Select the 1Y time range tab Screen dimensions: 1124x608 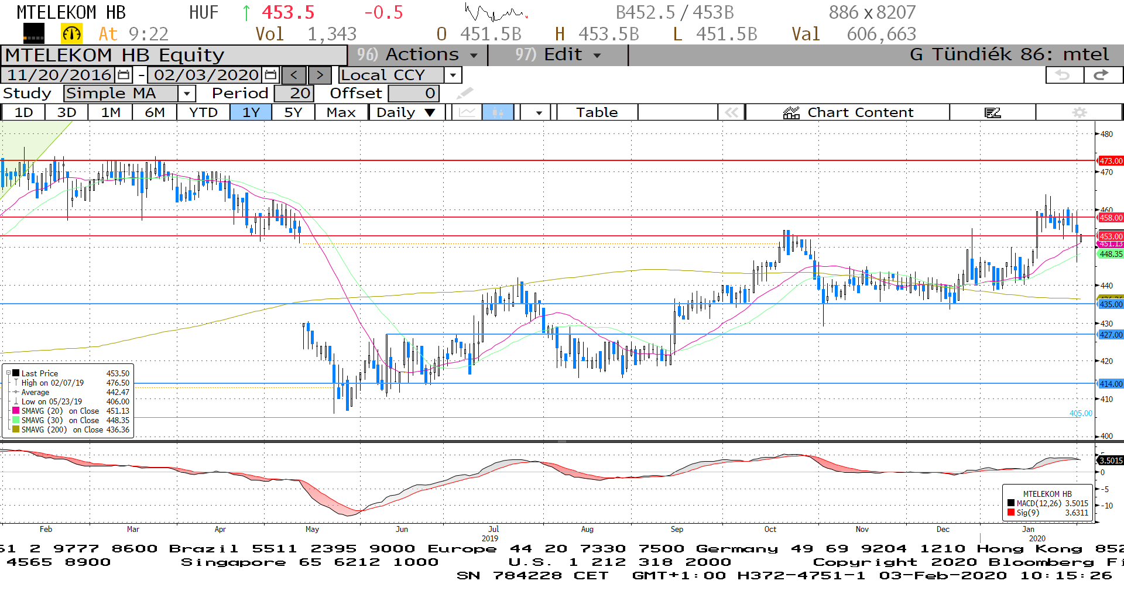pyautogui.click(x=251, y=112)
